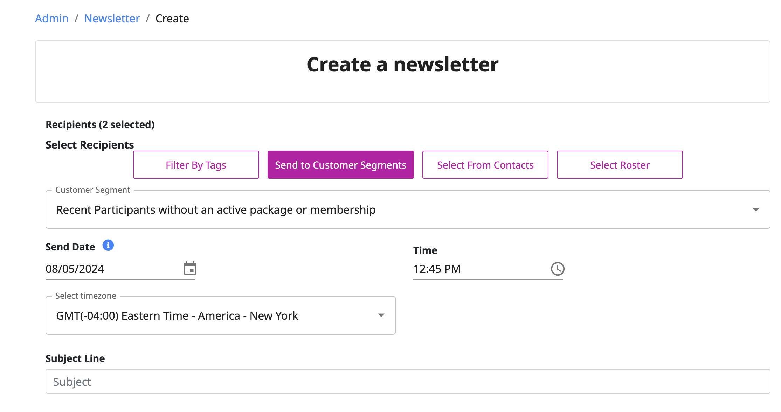Click the Select Roster button
The height and width of the screenshot is (412, 781).
(x=620, y=165)
